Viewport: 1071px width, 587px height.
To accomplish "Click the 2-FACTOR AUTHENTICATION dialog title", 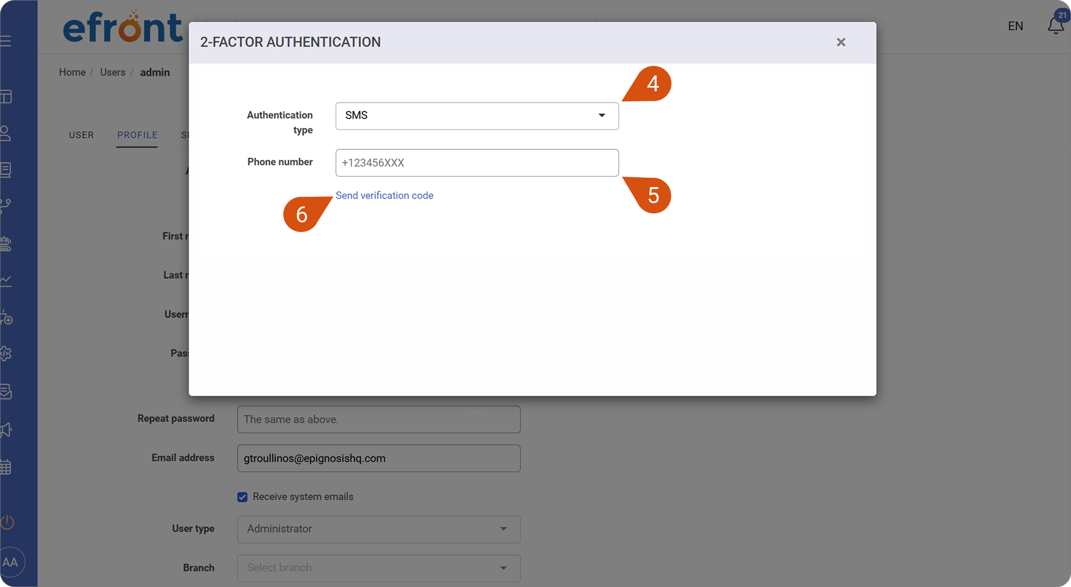I will (290, 42).
